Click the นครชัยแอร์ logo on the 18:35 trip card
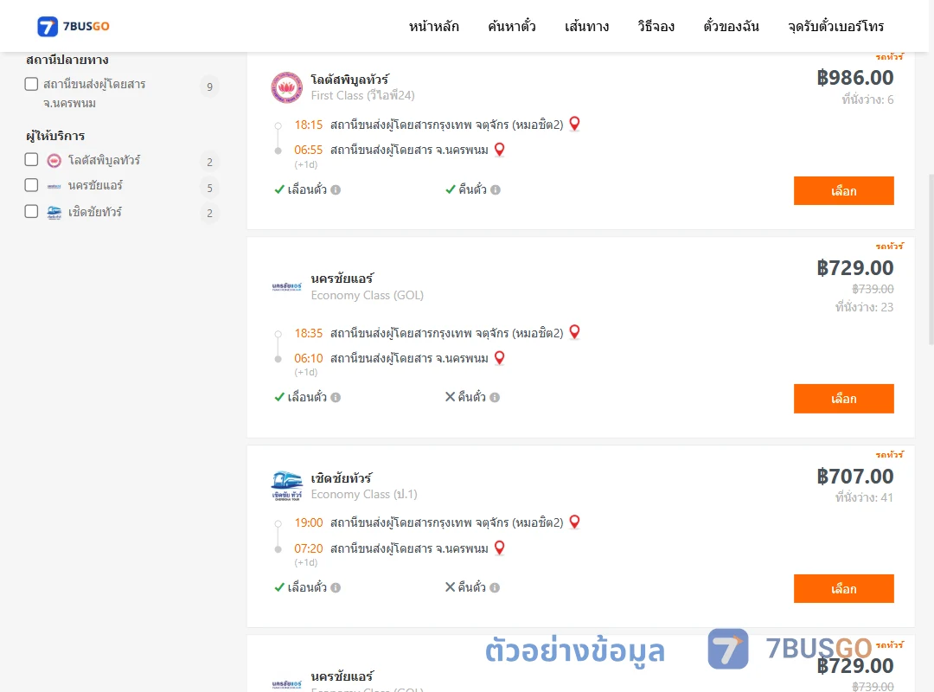Screen dimensions: 934x692 click(x=286, y=286)
